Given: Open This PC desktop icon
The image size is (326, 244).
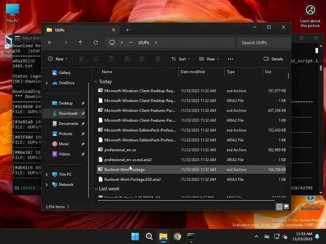Looking at the screenshot, I should pos(12,13).
